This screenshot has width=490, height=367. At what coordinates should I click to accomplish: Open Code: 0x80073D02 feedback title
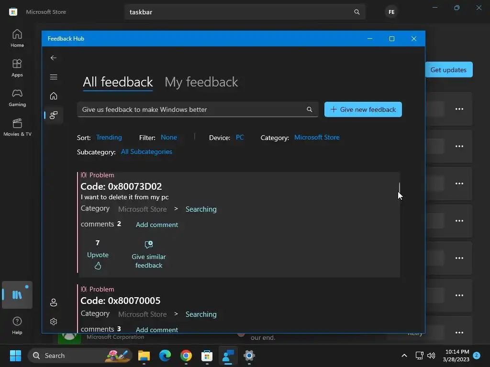pos(121,186)
